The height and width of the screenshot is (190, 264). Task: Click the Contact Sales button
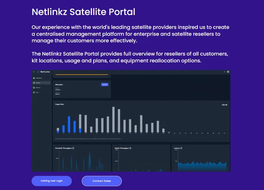(102, 181)
